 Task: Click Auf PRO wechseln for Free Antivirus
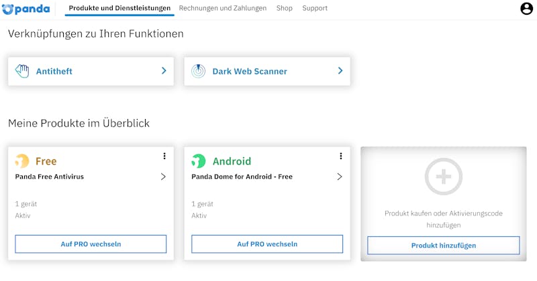[x=91, y=244]
